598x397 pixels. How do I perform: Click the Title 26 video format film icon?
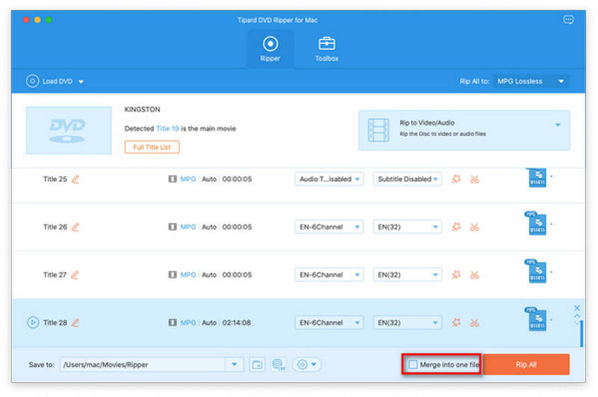(173, 227)
